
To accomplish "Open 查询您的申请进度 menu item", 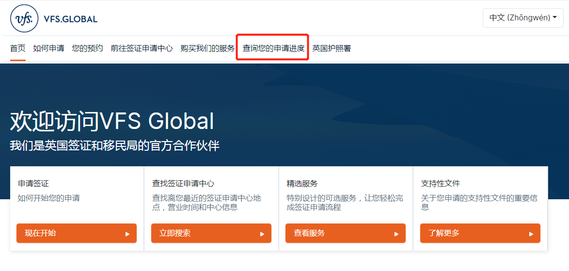I will point(273,48).
